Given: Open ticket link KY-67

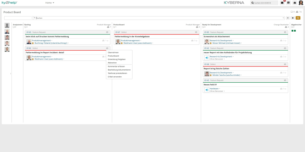Looking at the screenshot, I should (x=118, y=32).
